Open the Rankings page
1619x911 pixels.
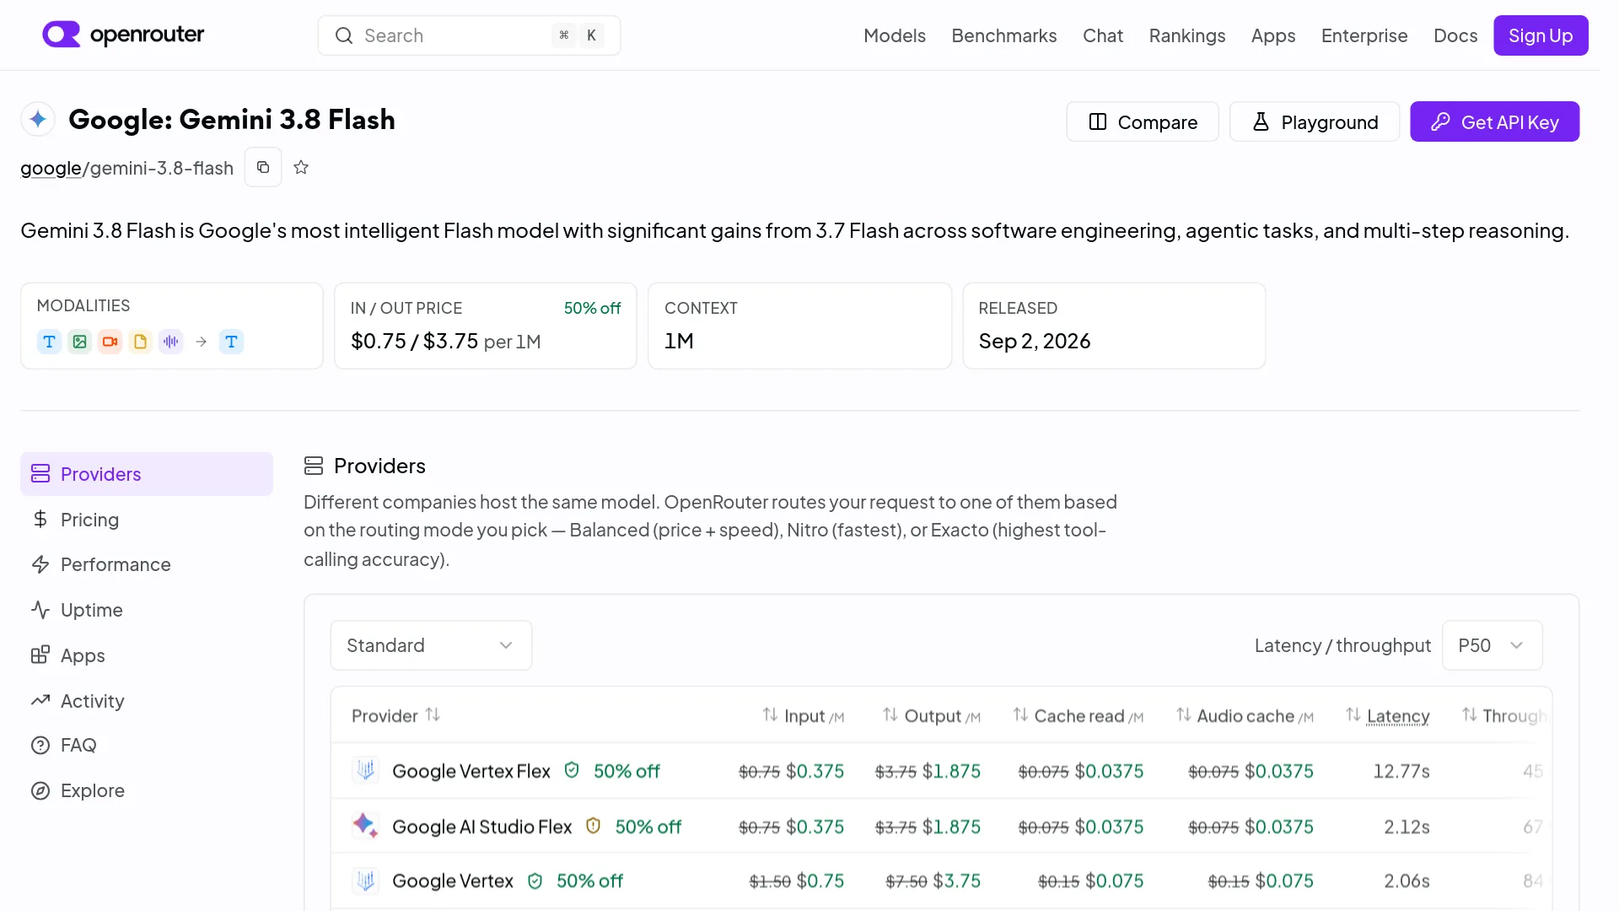tap(1186, 35)
